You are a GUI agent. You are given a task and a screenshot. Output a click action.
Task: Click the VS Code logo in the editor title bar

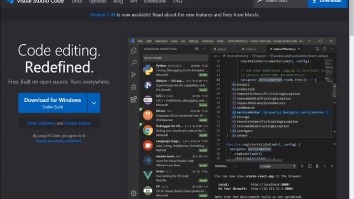tap(132, 41)
